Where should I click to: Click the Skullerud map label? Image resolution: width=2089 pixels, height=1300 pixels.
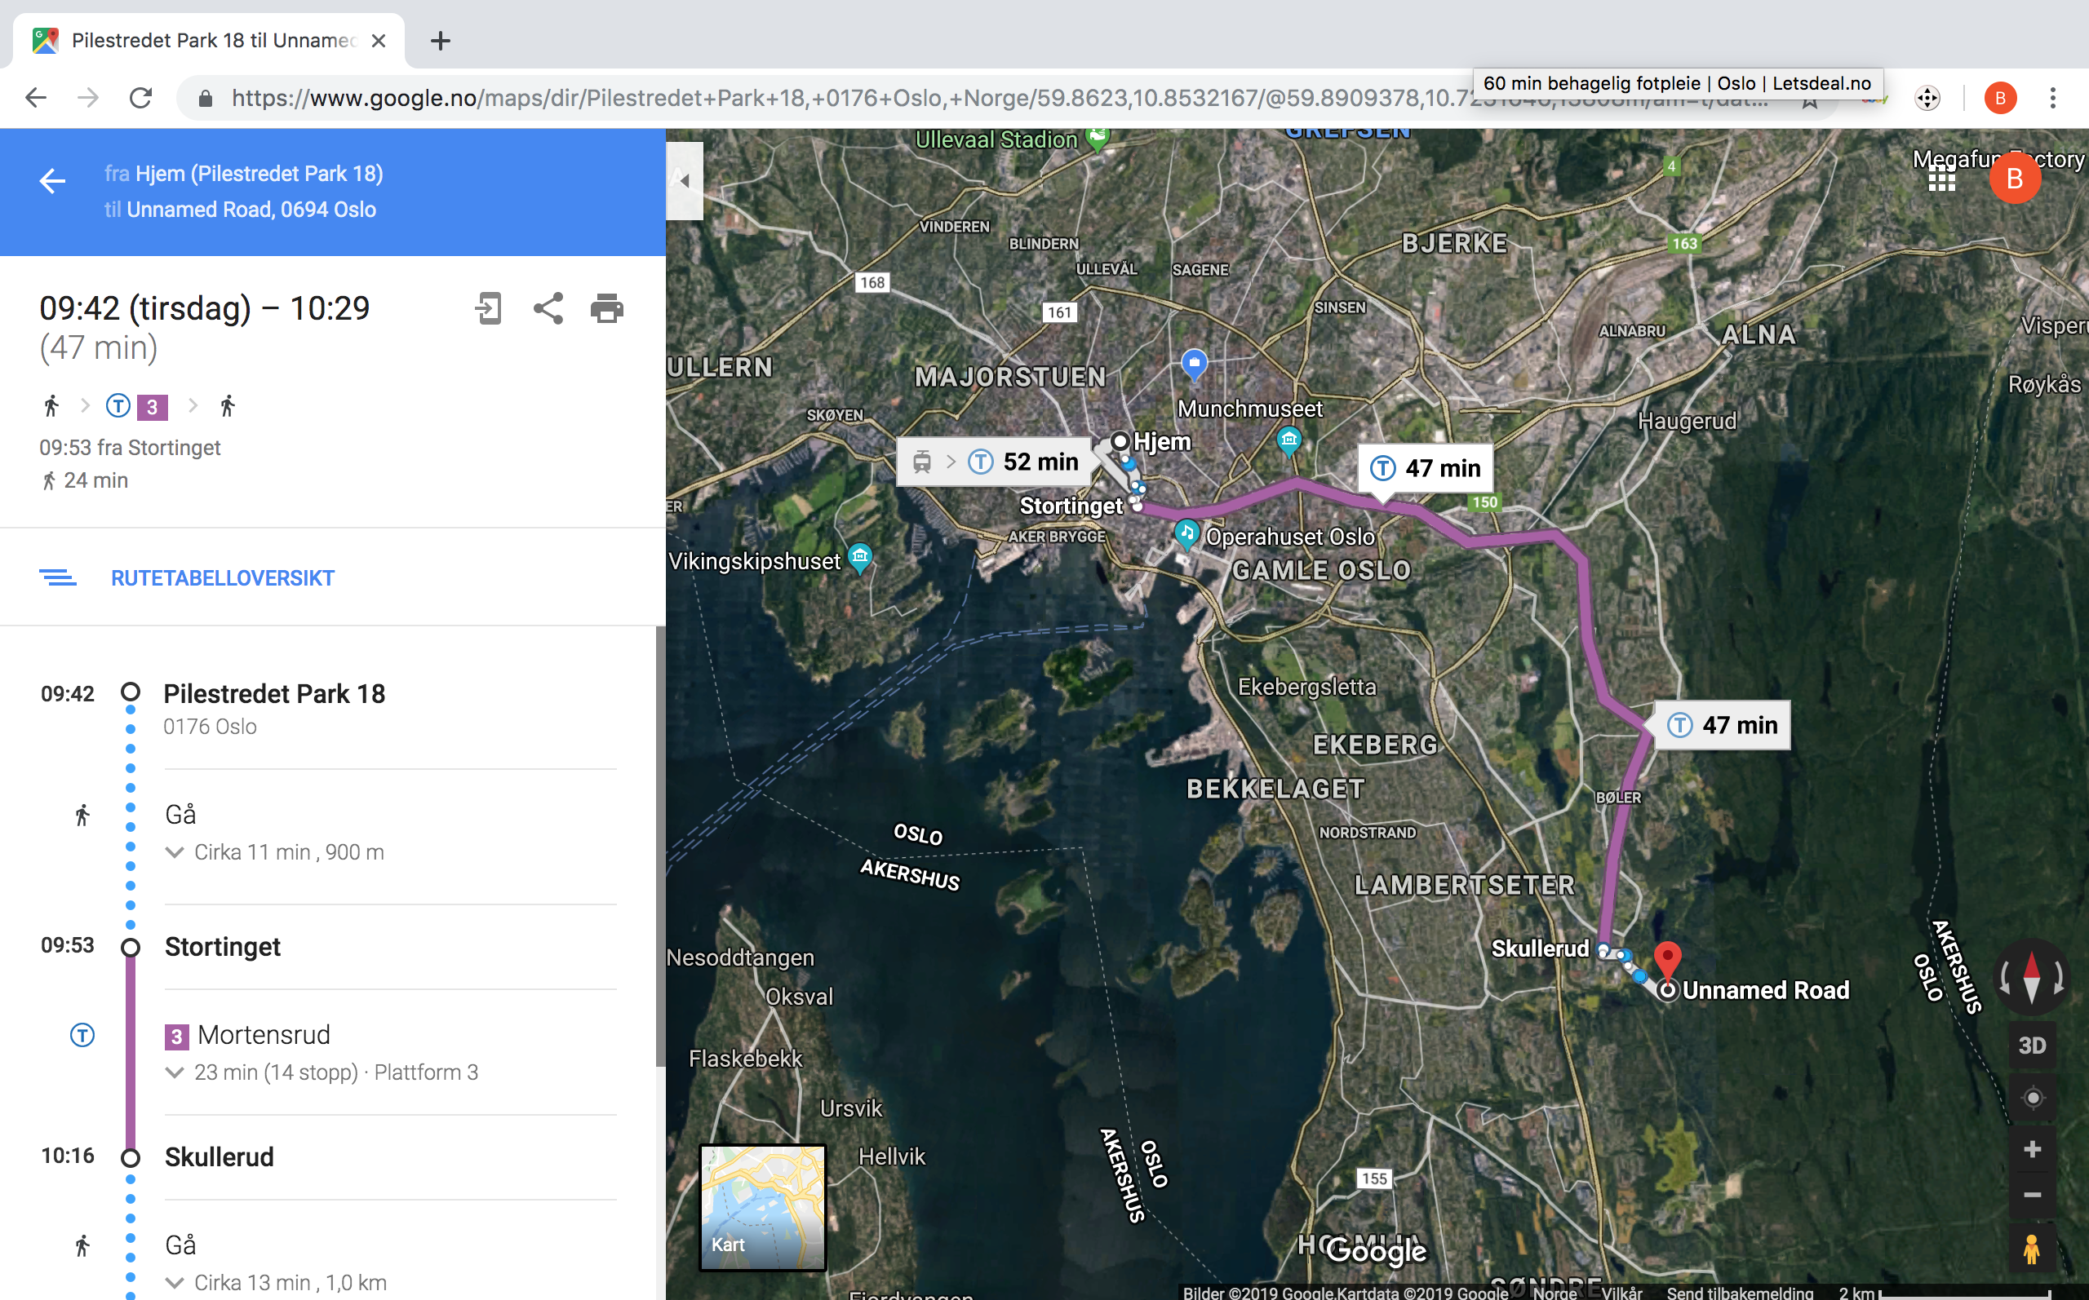pos(1540,948)
